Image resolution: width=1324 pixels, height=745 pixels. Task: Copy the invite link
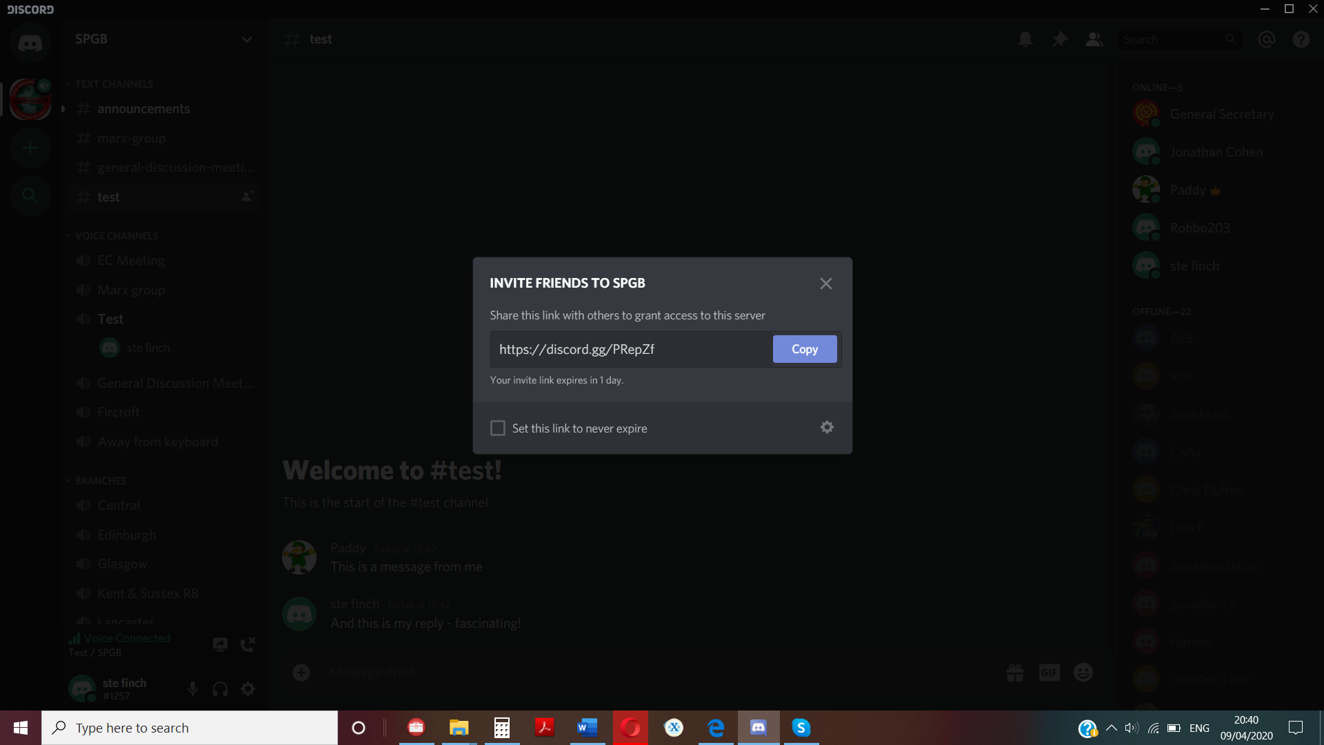click(805, 349)
